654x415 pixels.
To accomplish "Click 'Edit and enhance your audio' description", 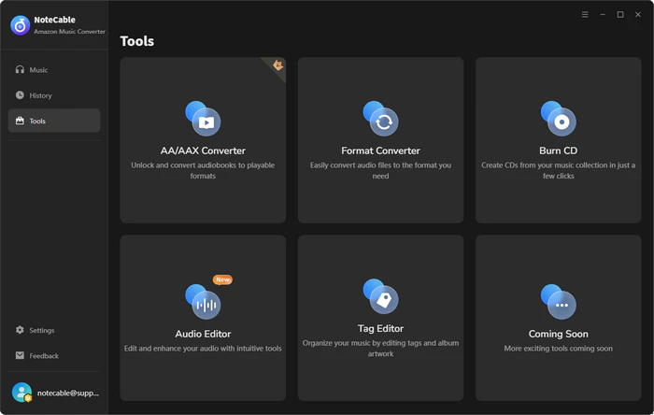I will 203,349.
